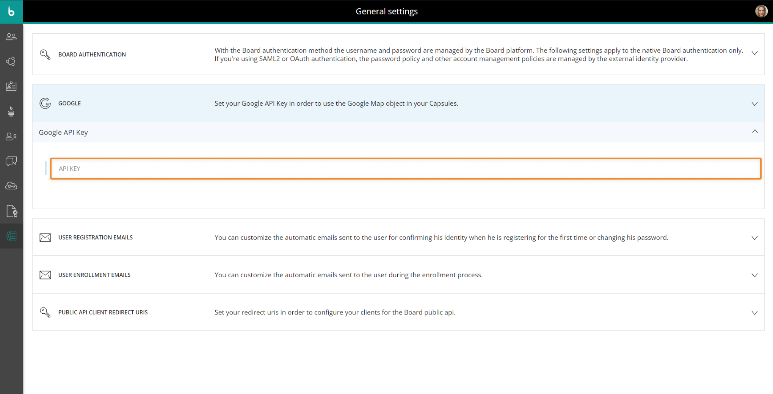Click the USER ENROLLMENT EMAILS heading

pyautogui.click(x=94, y=275)
